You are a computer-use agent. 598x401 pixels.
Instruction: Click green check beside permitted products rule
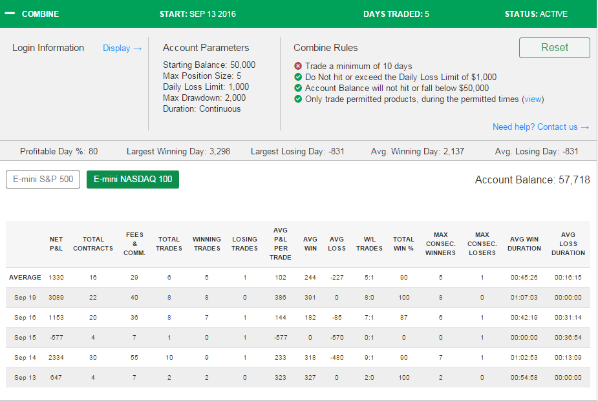[x=298, y=99]
